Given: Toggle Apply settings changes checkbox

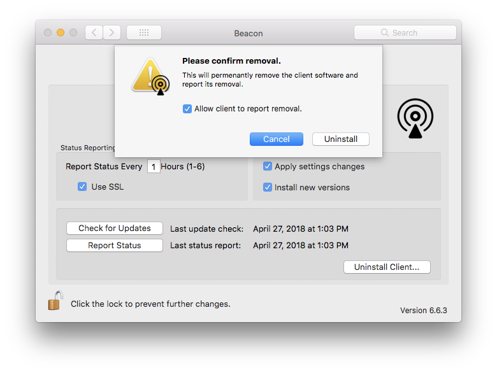Looking at the screenshot, I should (x=268, y=167).
